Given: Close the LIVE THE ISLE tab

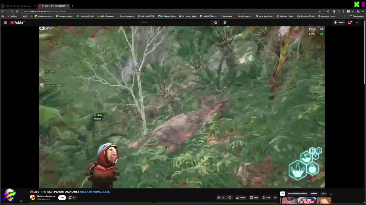Looking at the screenshot, I should [68, 6].
